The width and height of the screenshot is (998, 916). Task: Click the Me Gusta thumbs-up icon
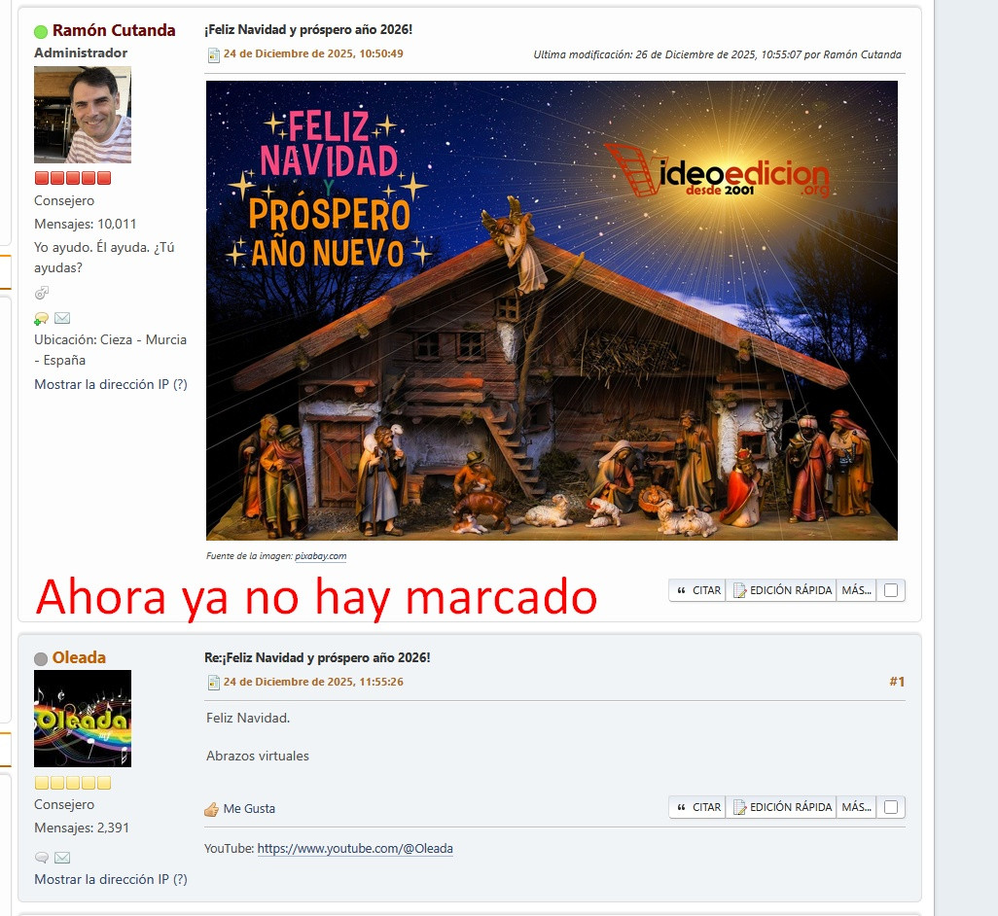[x=211, y=809]
